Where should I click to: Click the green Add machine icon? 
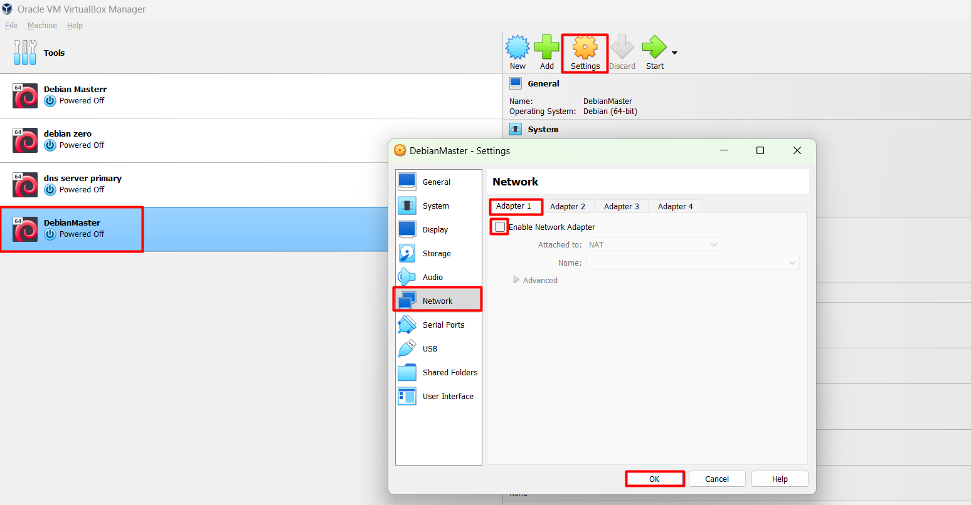click(547, 48)
